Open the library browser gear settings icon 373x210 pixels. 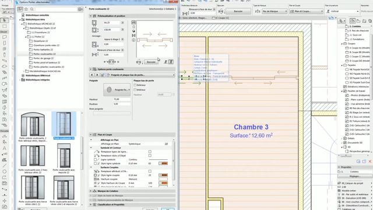coord(80,9)
